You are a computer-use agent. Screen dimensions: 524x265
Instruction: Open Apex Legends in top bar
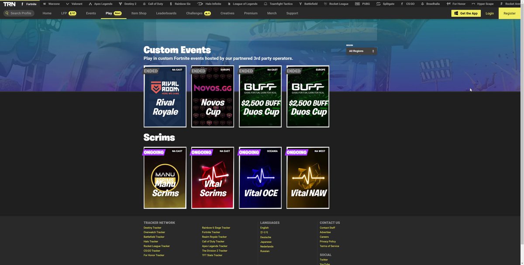click(x=100, y=3)
